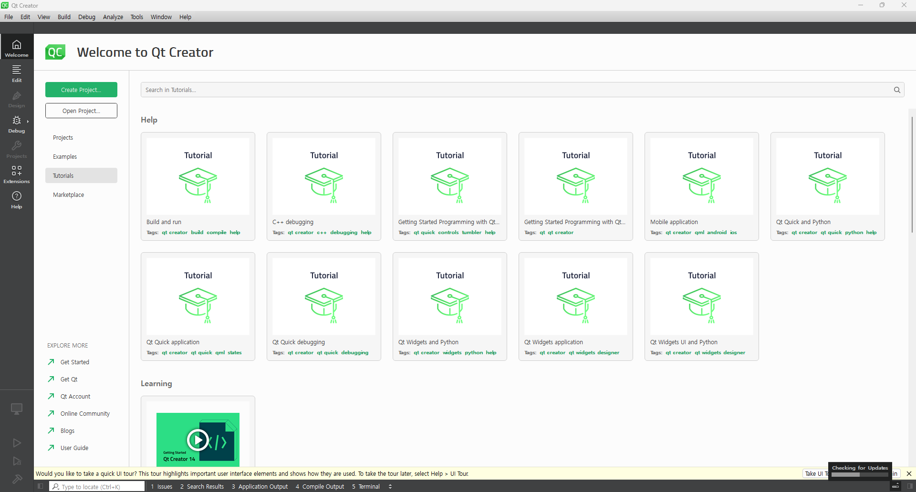Switch to the Welcome mode
The width and height of the screenshot is (916, 492).
click(17, 47)
